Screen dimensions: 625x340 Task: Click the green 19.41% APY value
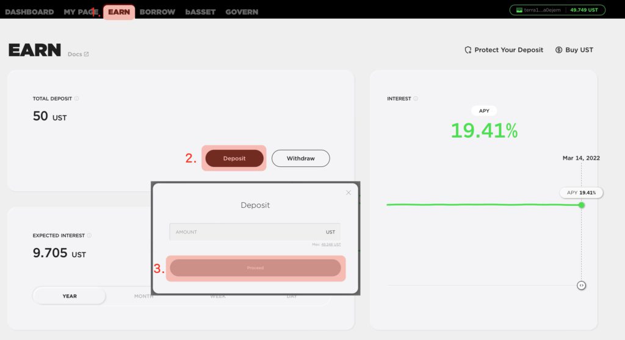click(484, 130)
